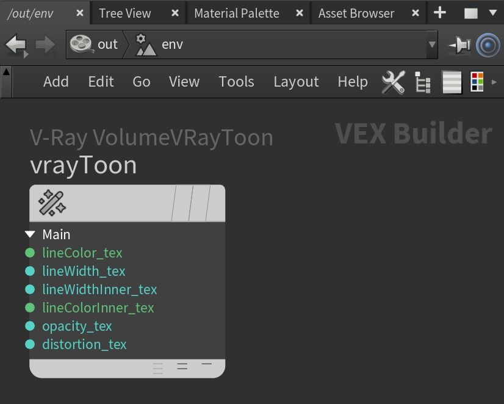Close the Tree View tab
The image size is (504, 404).
click(175, 13)
